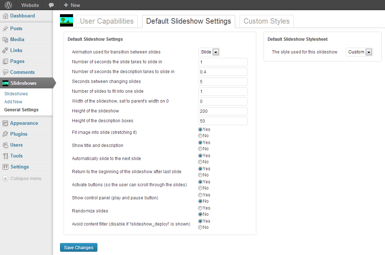The width and height of the screenshot is (385, 255).
Task: Click the Plugins plug icon
Action: point(5,134)
